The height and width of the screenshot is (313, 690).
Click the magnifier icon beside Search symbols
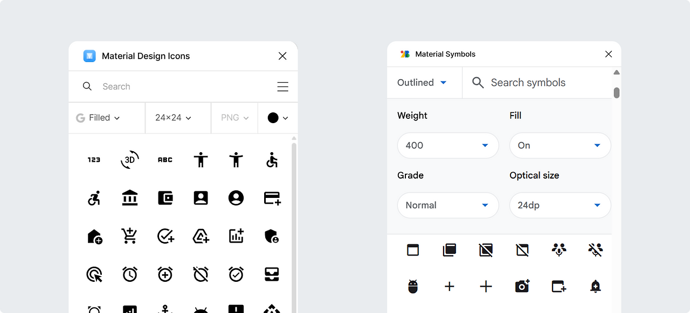click(x=478, y=82)
